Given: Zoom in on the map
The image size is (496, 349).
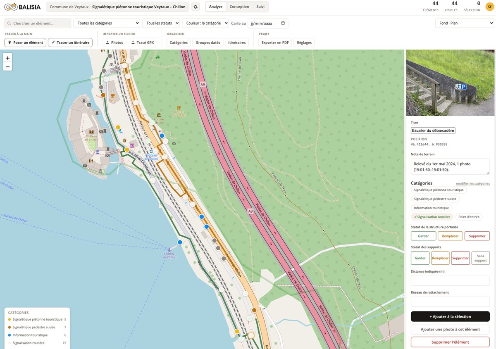Looking at the screenshot, I should [x=7, y=58].
